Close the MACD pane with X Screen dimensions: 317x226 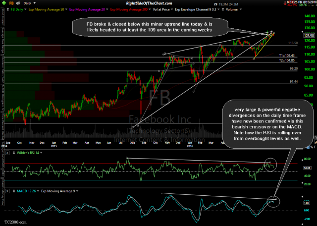(7, 191)
